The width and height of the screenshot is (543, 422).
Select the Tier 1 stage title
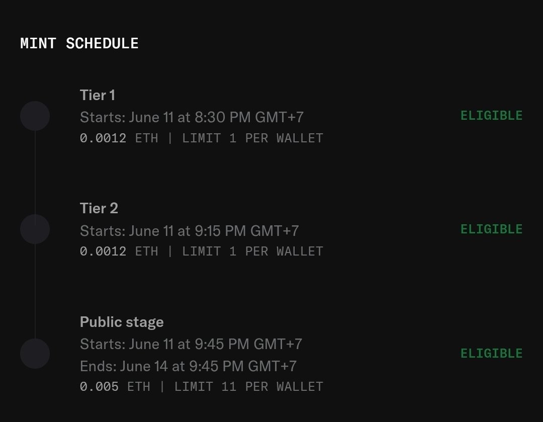[98, 95]
